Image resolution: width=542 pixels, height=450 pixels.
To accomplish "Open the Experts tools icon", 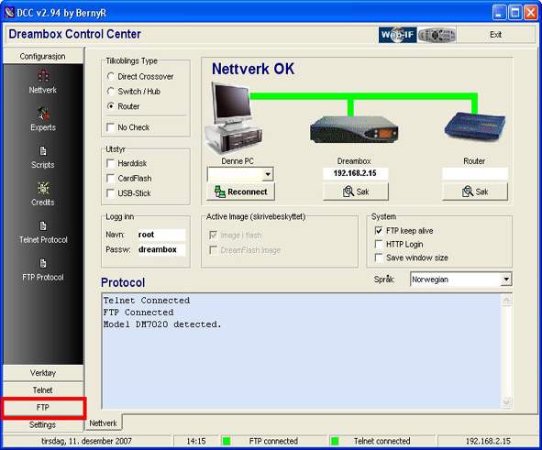I will [x=43, y=113].
